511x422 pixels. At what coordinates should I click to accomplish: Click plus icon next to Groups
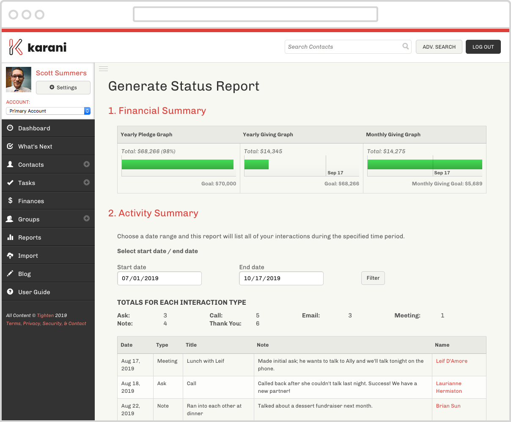pos(87,219)
